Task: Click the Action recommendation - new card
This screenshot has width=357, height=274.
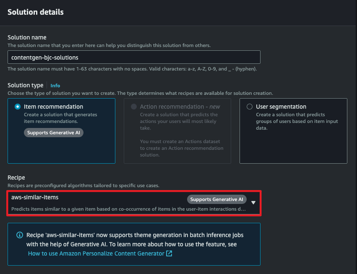Action: pos(177,131)
